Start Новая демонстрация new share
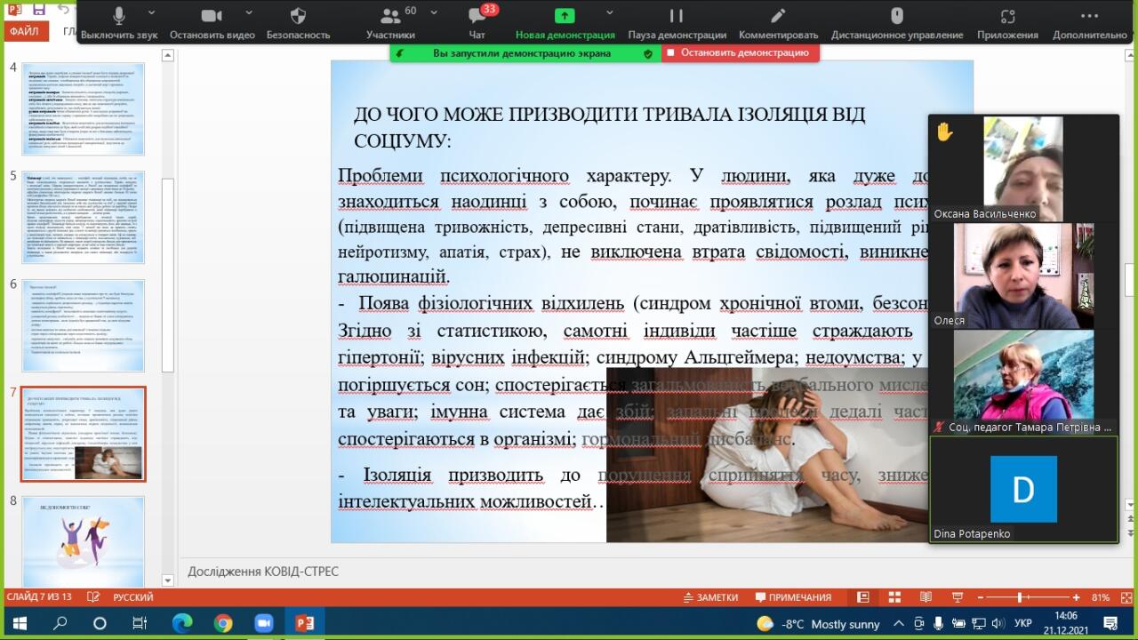The width and height of the screenshot is (1138, 640). (565, 24)
